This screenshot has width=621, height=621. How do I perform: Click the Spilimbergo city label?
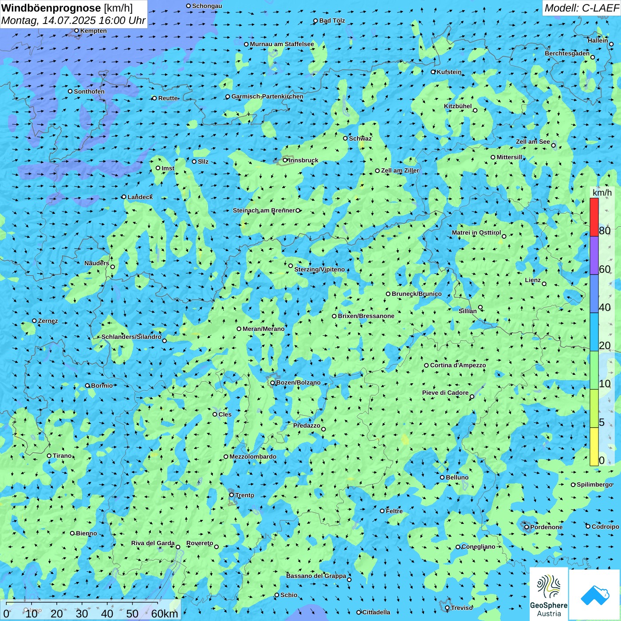(x=595, y=484)
